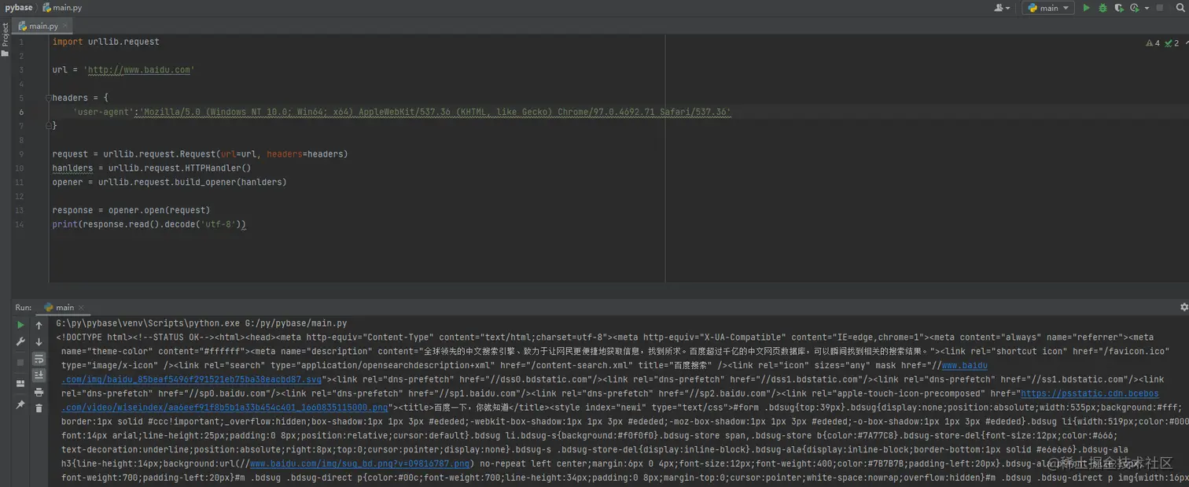Click the closing brace fold marker for headers
1189x487 pixels.
pyautogui.click(x=48, y=126)
